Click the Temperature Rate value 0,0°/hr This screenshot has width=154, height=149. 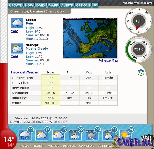click(x=108, y=78)
